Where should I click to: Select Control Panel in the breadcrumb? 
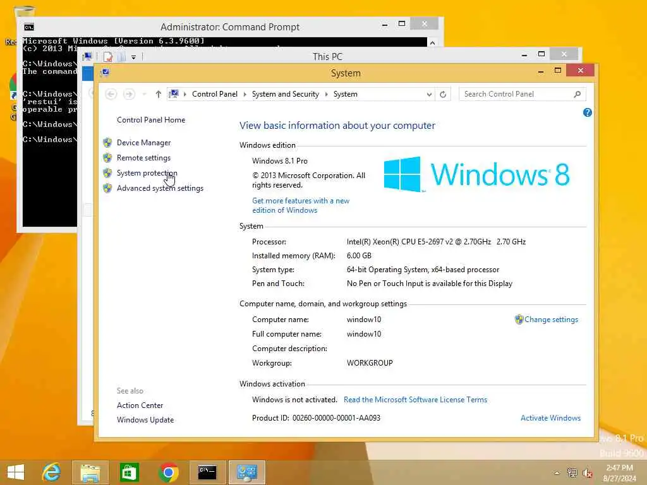215,94
